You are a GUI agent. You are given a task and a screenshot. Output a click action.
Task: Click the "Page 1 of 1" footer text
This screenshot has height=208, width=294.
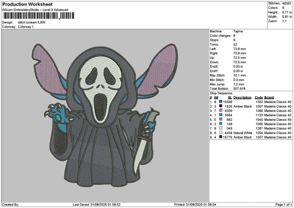(x=284, y=205)
